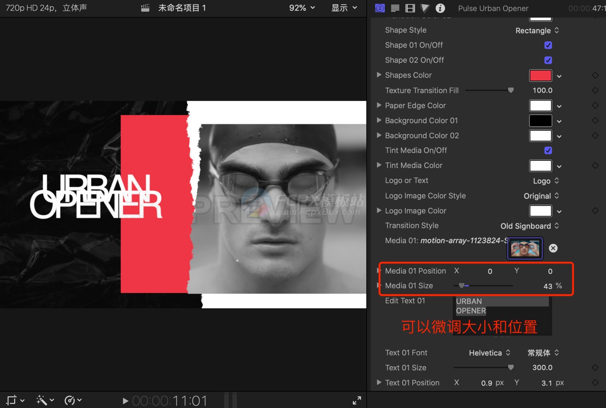Switch to the Video inspector filmstrip icon
This screenshot has height=408, width=606.
pyautogui.click(x=410, y=8)
